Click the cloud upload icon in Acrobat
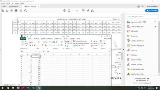160x90 pixels. pos(12,10)
